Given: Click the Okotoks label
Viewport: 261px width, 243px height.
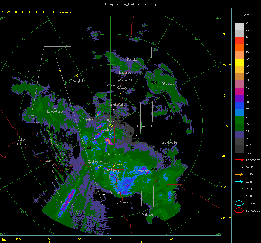Looking at the screenshot, I should [116, 192].
